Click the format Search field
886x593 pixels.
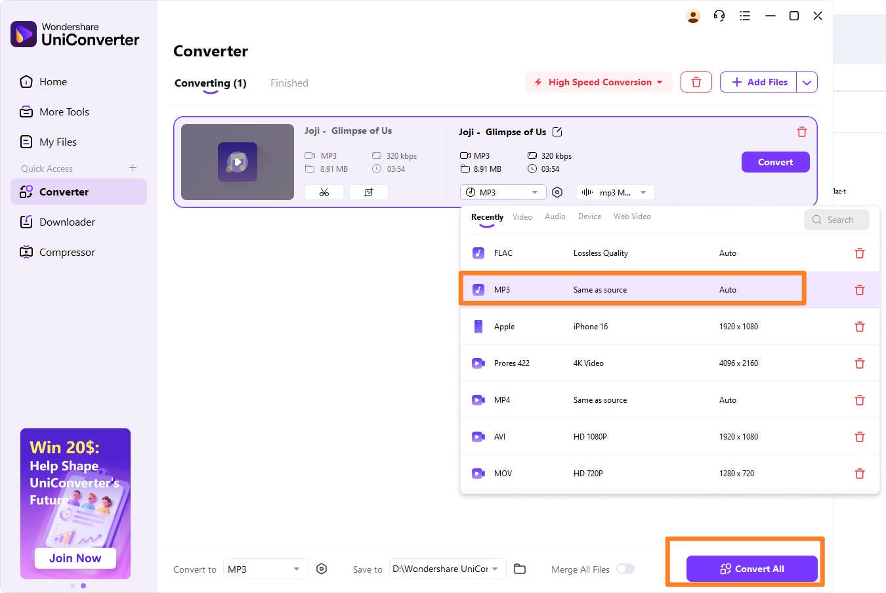(837, 220)
